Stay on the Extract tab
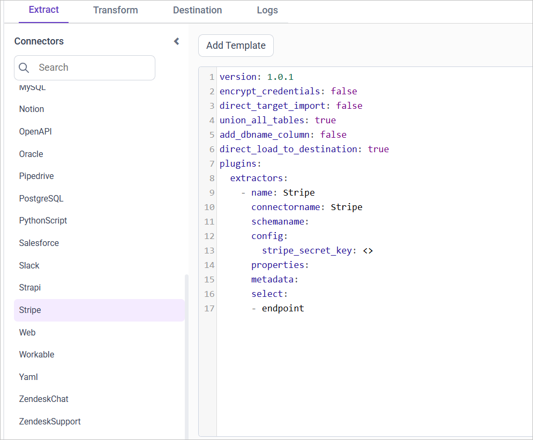533x440 pixels. (43, 10)
